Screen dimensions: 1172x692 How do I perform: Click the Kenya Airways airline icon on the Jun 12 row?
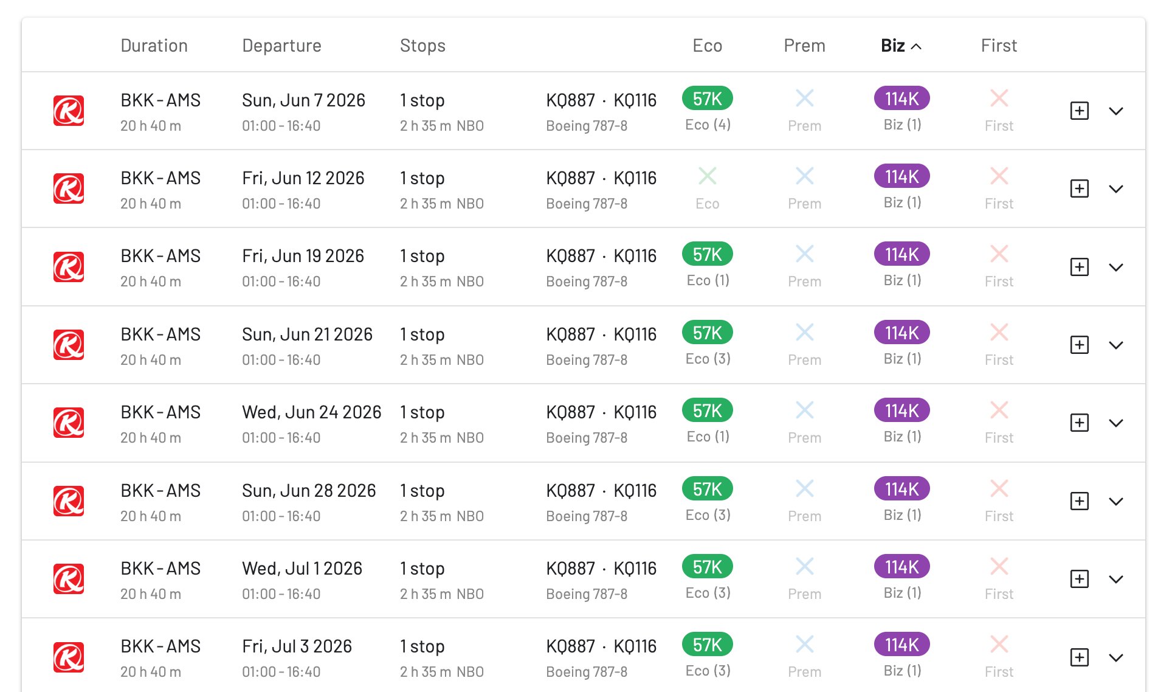click(69, 189)
